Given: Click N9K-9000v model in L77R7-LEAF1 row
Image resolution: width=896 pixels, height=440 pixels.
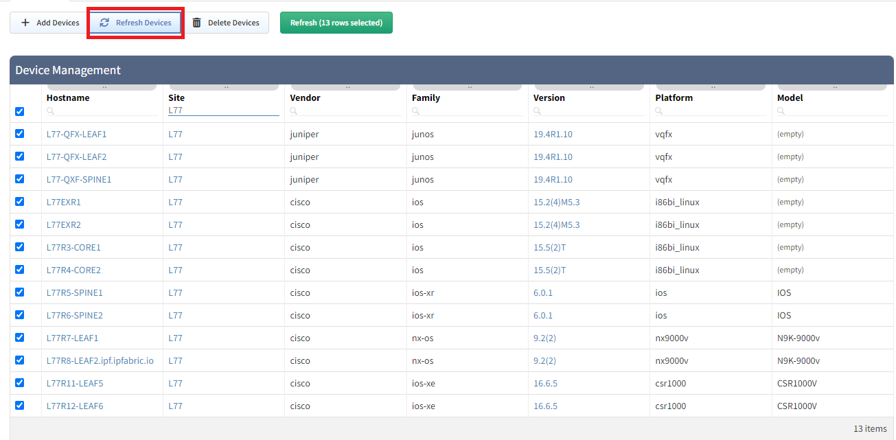Looking at the screenshot, I should point(799,338).
